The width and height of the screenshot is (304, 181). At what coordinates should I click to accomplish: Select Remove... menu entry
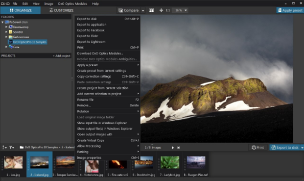(x=108, y=105)
